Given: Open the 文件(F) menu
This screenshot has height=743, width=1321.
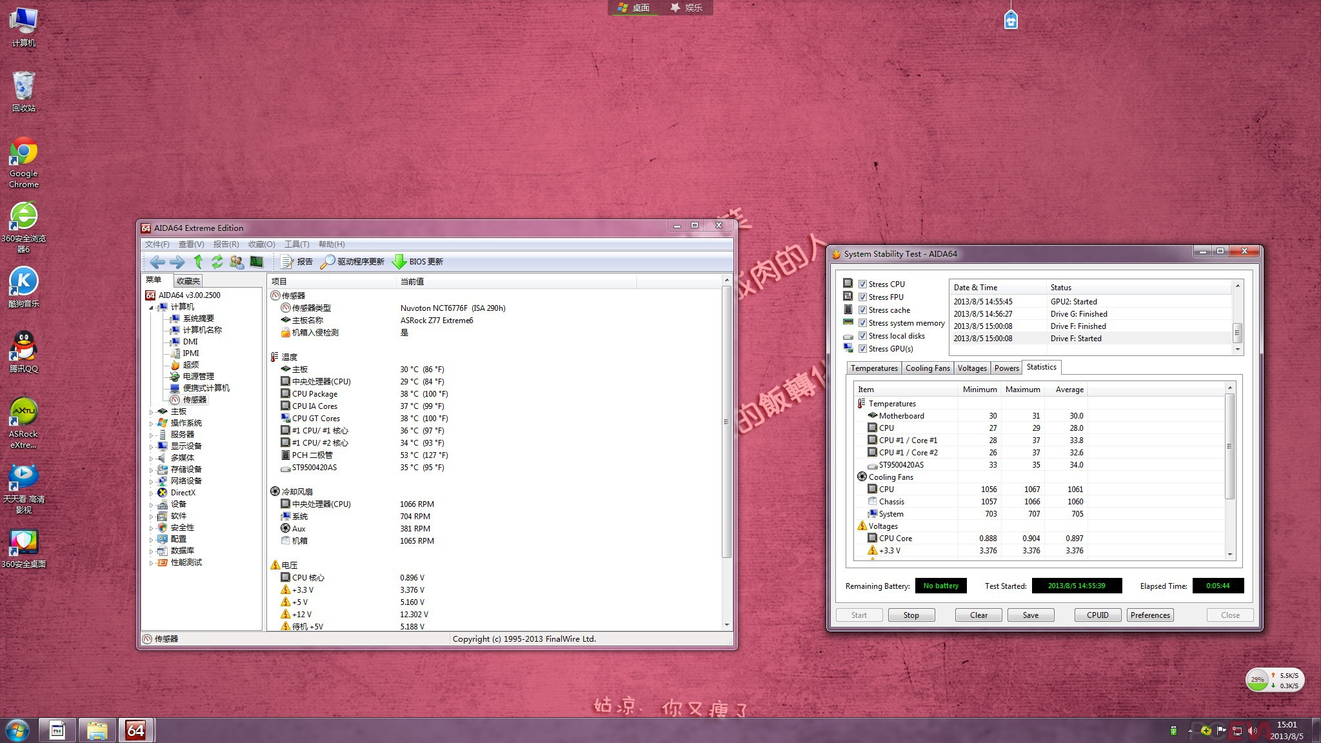Looking at the screenshot, I should 157,244.
